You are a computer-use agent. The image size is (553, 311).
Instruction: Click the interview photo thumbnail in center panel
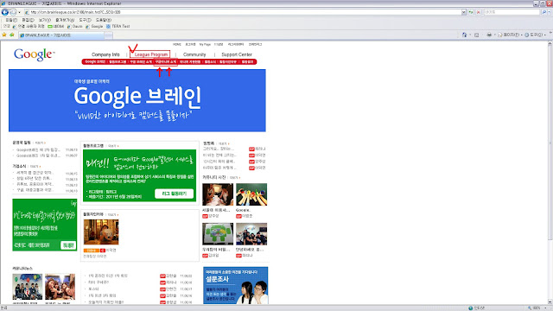[x=101, y=232]
